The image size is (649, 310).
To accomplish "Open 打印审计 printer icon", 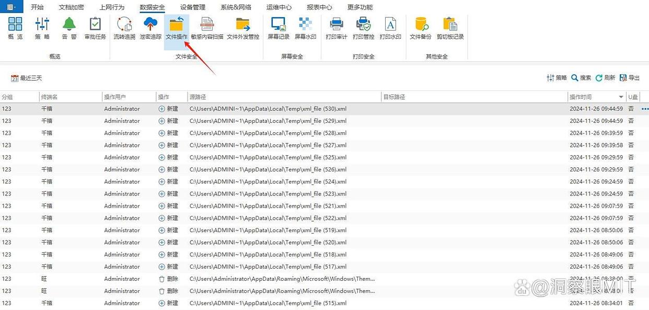I will [337, 25].
